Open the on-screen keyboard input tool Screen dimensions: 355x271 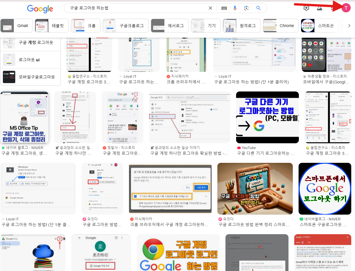pos(224,8)
